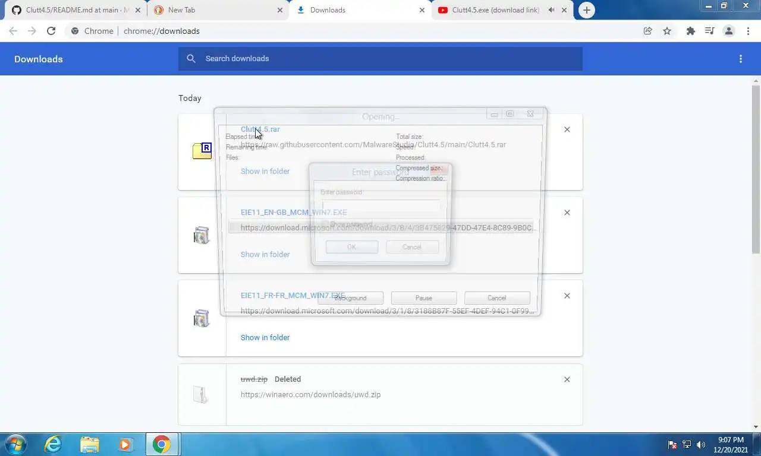Click the Deleted status label for uwd.zip

288,379
